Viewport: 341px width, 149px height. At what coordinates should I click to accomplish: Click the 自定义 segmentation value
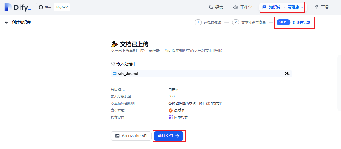(174, 90)
